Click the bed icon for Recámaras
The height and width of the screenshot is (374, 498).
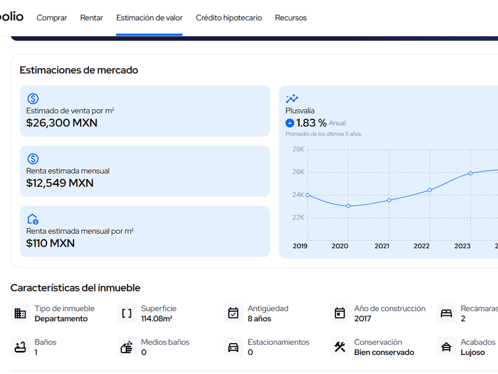pyautogui.click(x=446, y=313)
